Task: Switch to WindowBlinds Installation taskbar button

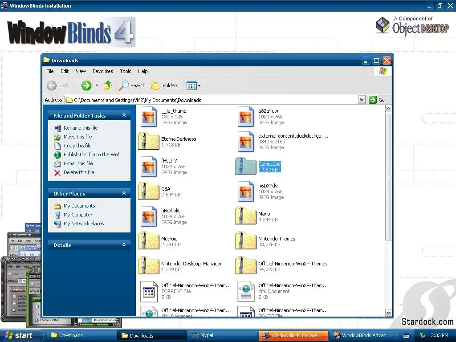Action: [294, 335]
